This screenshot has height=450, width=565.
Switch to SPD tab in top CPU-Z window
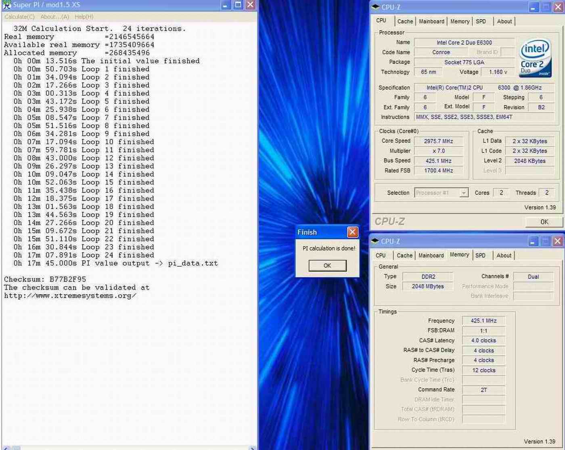pyautogui.click(x=481, y=21)
